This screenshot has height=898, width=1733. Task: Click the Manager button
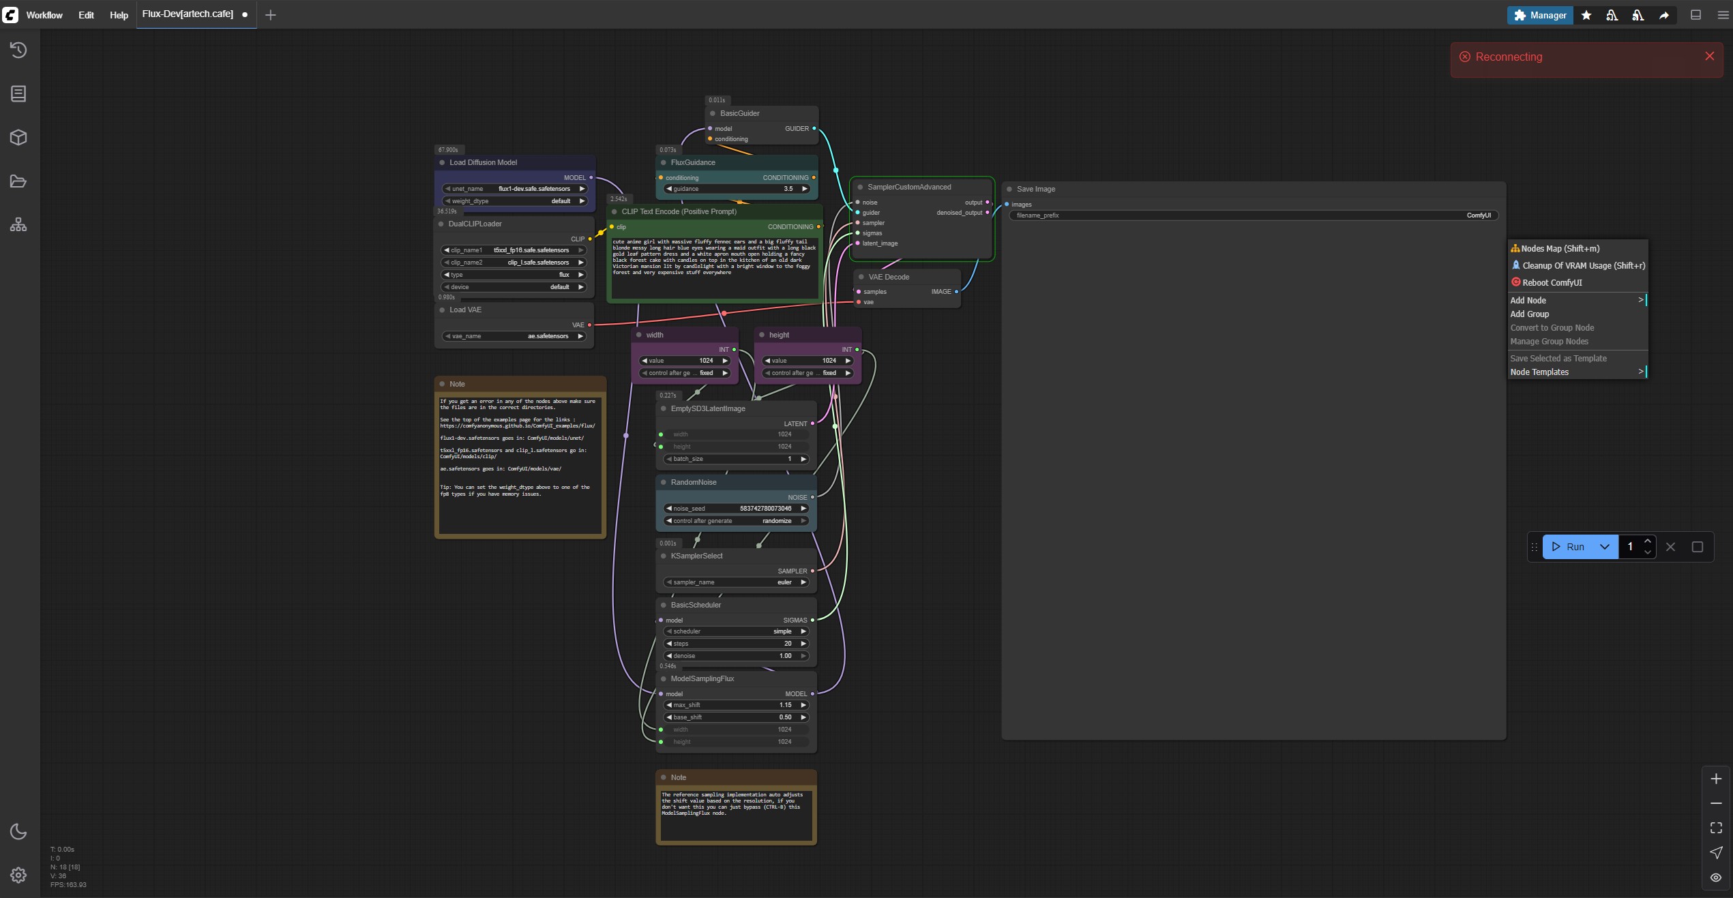[x=1539, y=15]
